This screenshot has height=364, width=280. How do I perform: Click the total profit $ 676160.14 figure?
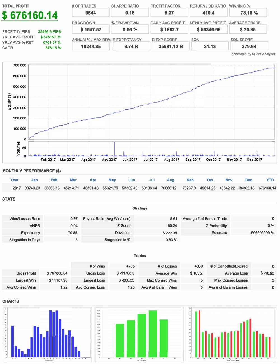coord(30,15)
